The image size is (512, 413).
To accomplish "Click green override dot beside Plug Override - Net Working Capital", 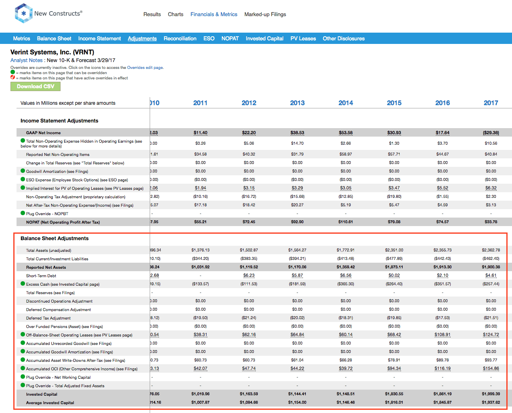I will pyautogui.click(x=23, y=377).
